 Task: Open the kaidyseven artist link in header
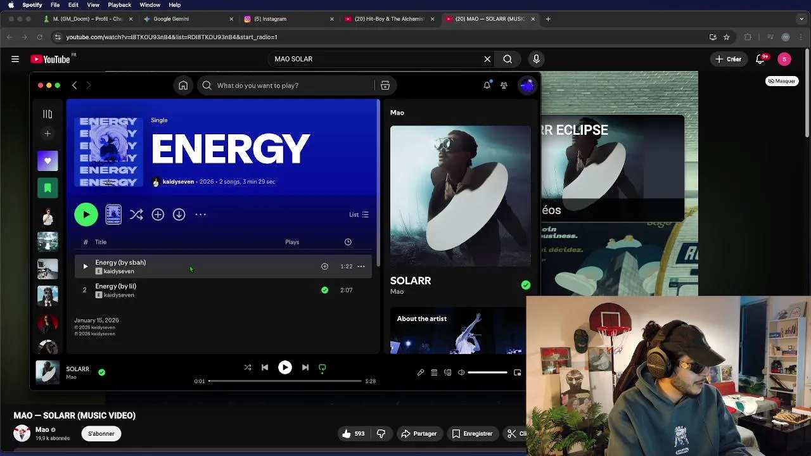pos(178,182)
